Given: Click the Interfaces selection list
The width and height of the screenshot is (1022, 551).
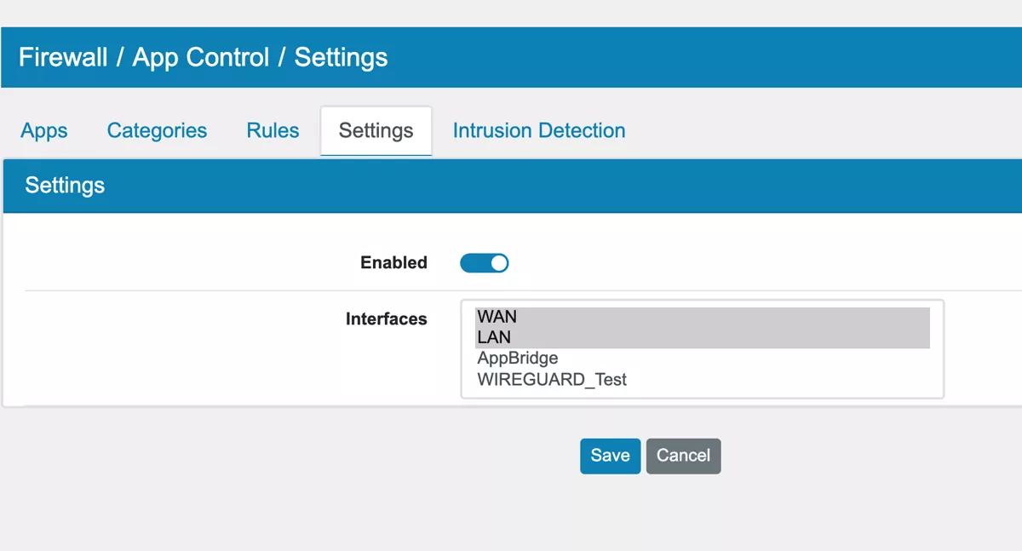Looking at the screenshot, I should click(x=701, y=347).
